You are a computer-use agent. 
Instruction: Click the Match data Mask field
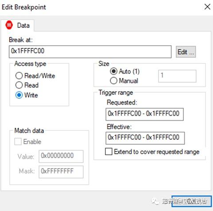point(61,172)
